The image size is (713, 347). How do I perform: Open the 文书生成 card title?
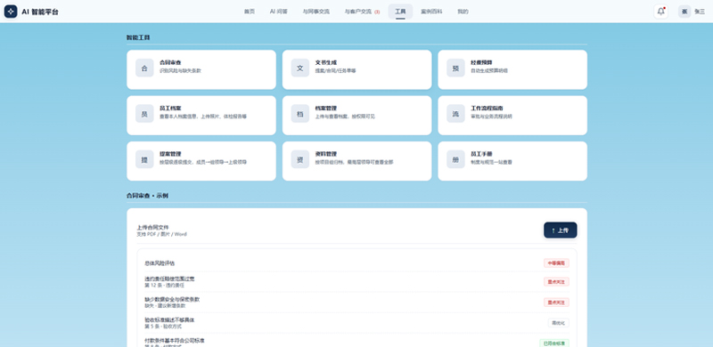point(326,62)
